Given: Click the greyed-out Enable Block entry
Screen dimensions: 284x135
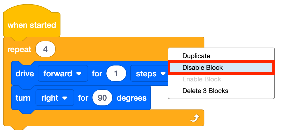Looking at the screenshot, I should pyautogui.click(x=202, y=79).
